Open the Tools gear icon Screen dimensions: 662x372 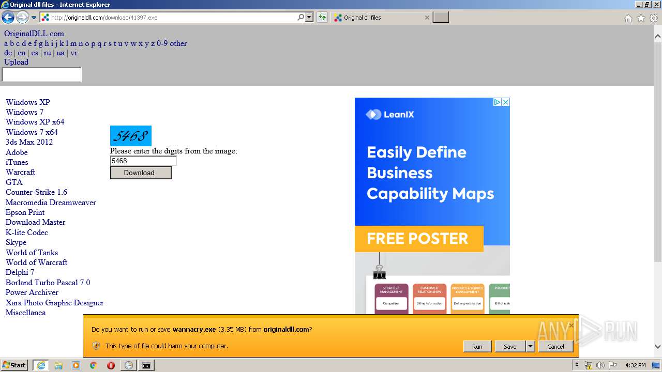coord(654,18)
